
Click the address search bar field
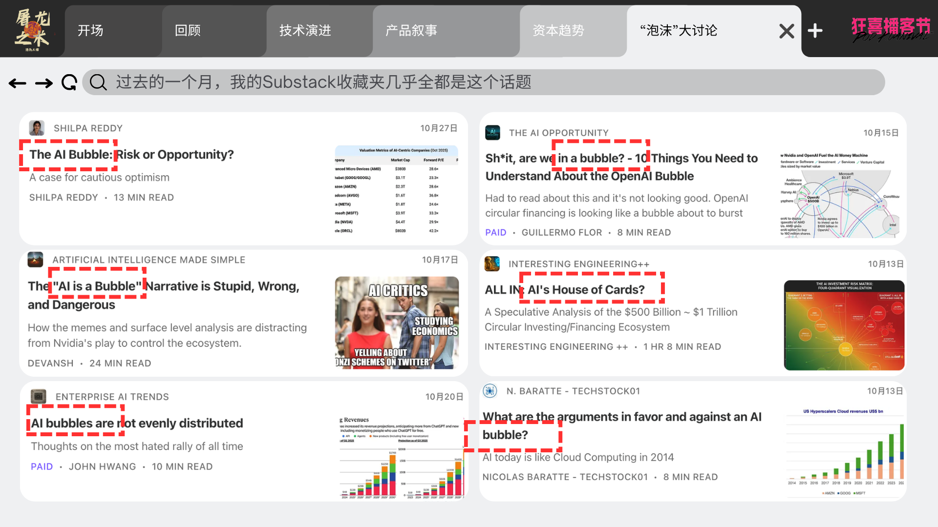pos(484,82)
